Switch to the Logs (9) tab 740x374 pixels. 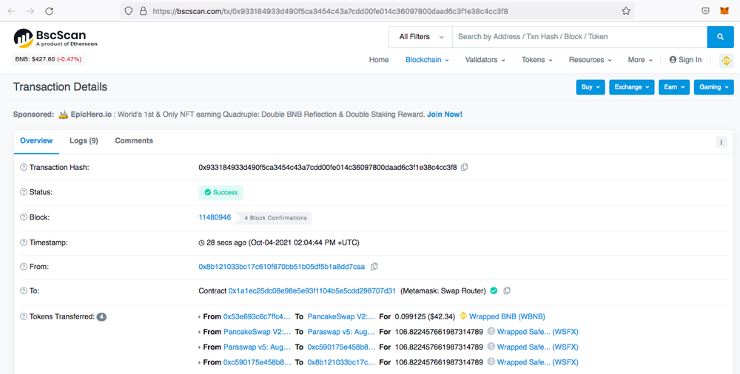click(84, 140)
